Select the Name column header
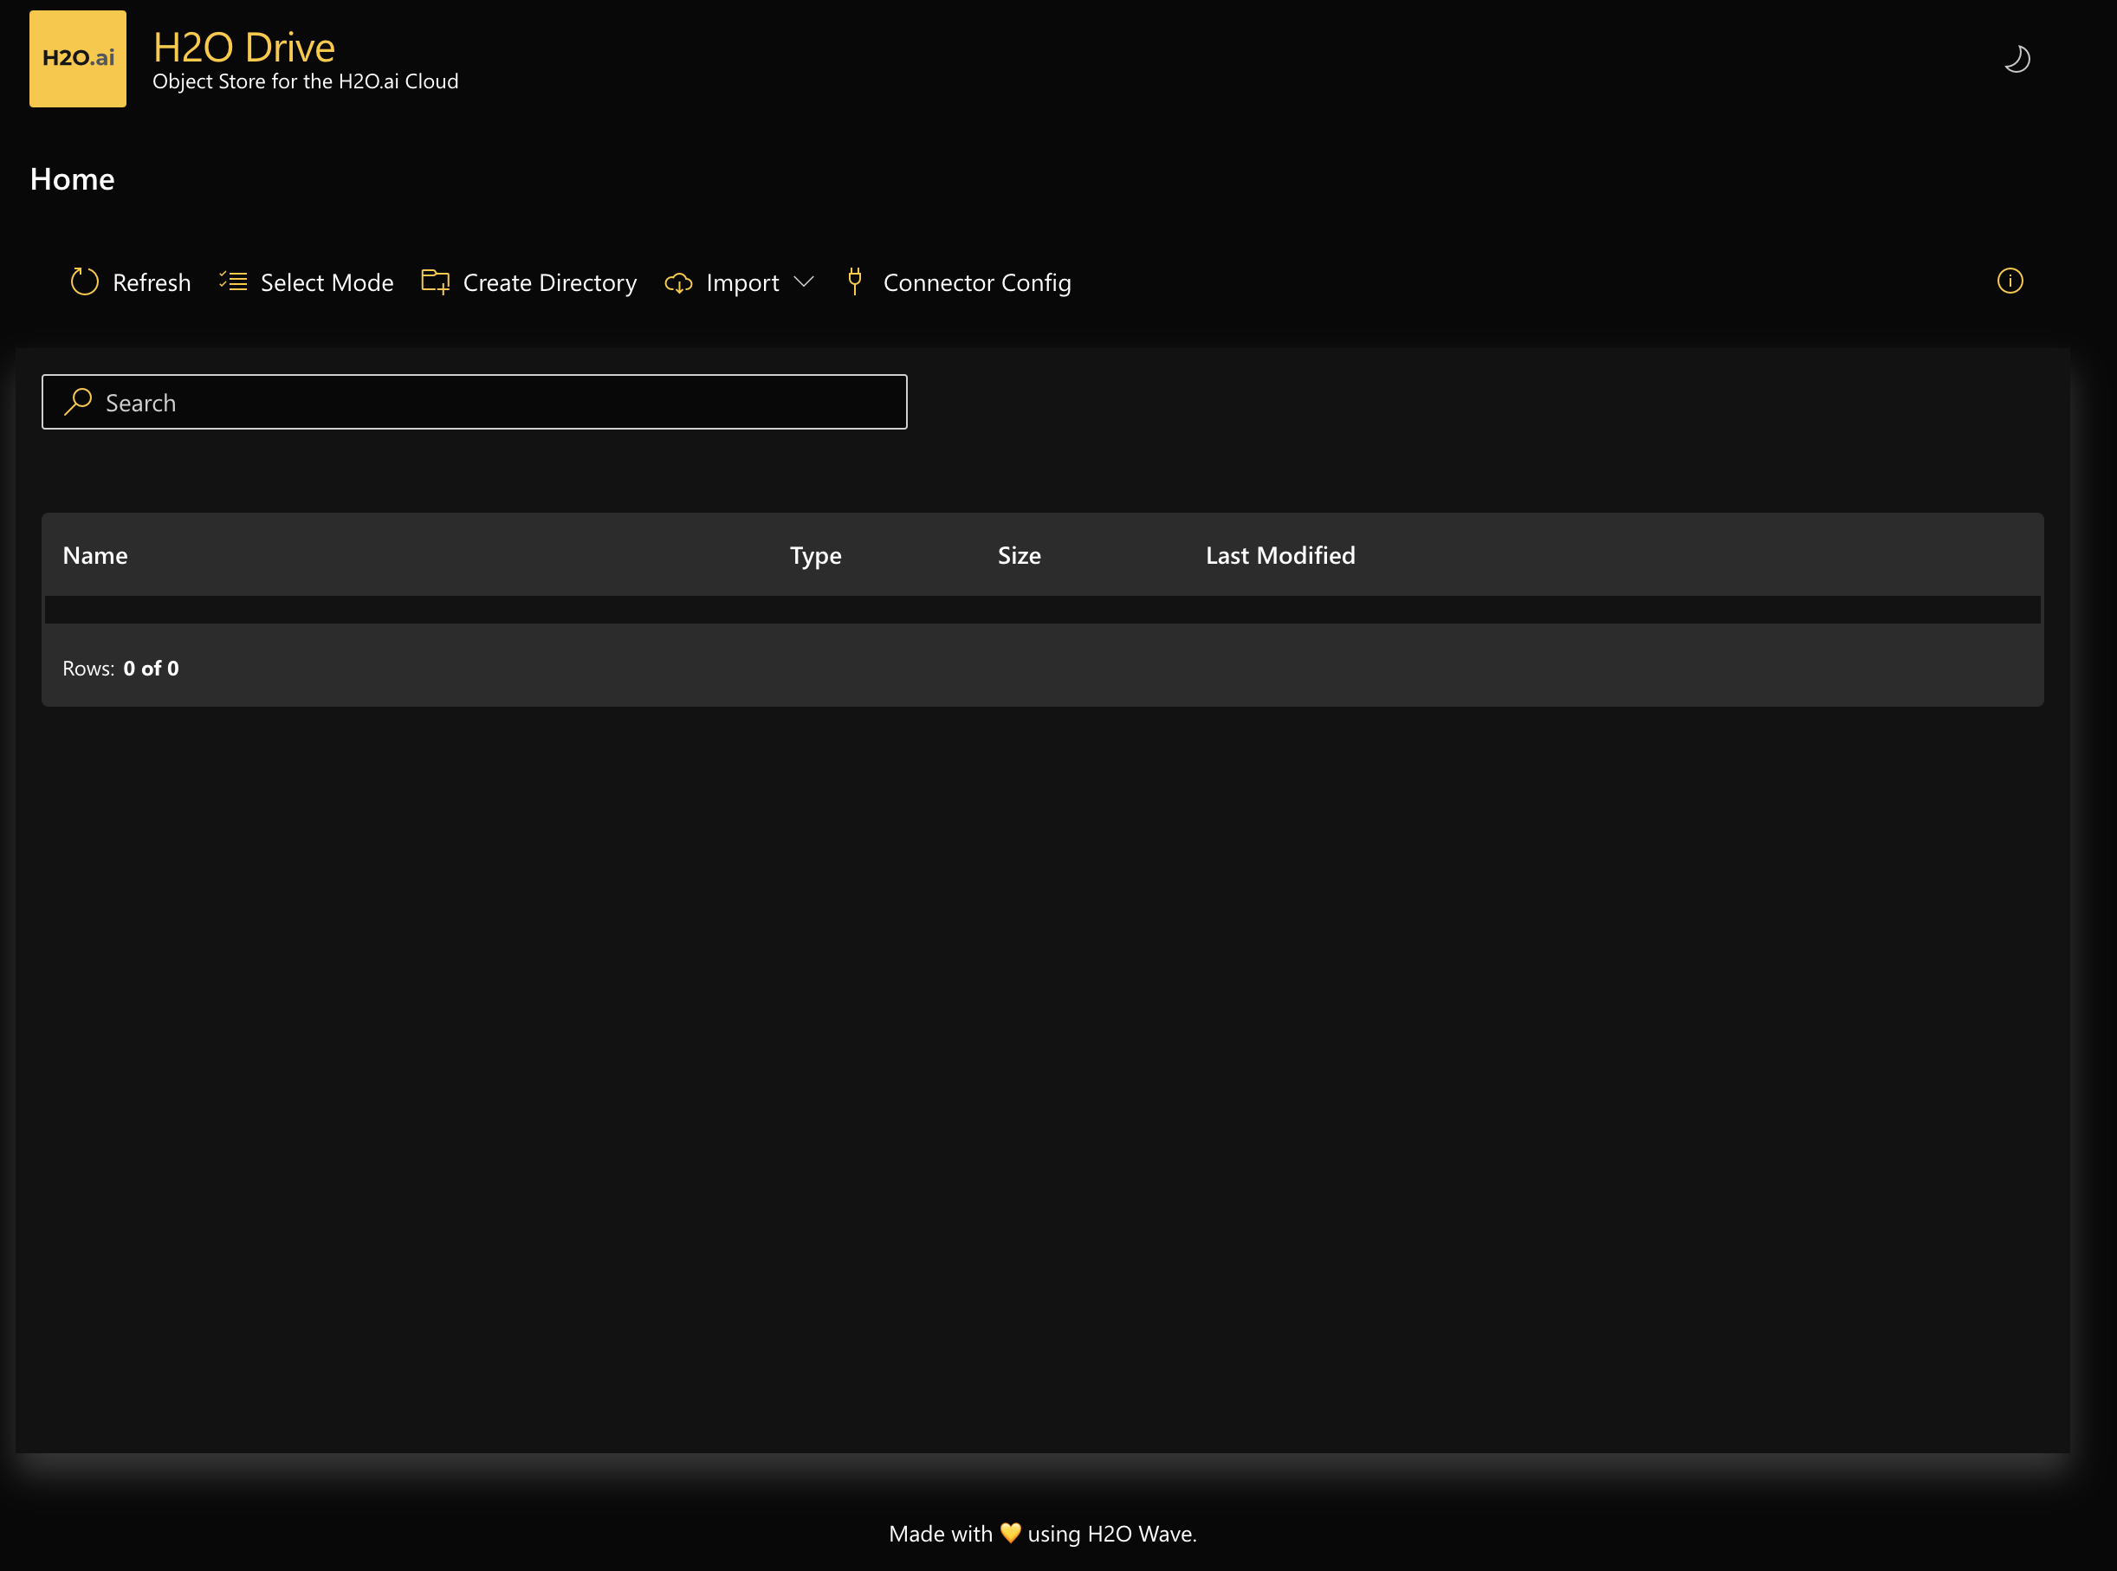The width and height of the screenshot is (2117, 1571). click(95, 554)
